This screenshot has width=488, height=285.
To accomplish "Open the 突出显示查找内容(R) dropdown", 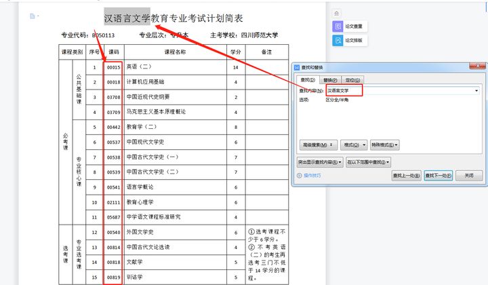I will point(320,162).
